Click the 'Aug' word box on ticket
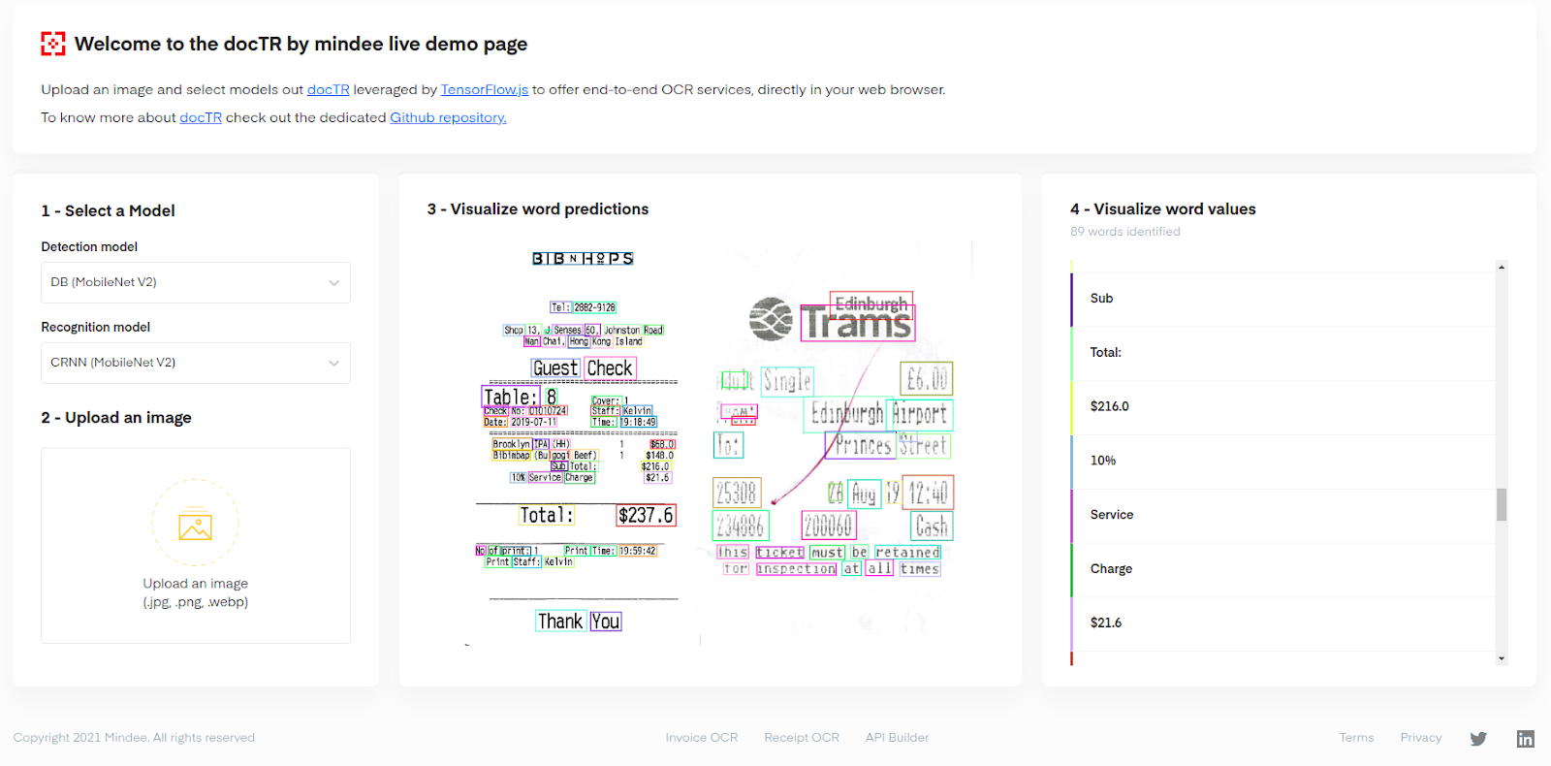Viewport: 1551px width, 766px height. click(864, 495)
